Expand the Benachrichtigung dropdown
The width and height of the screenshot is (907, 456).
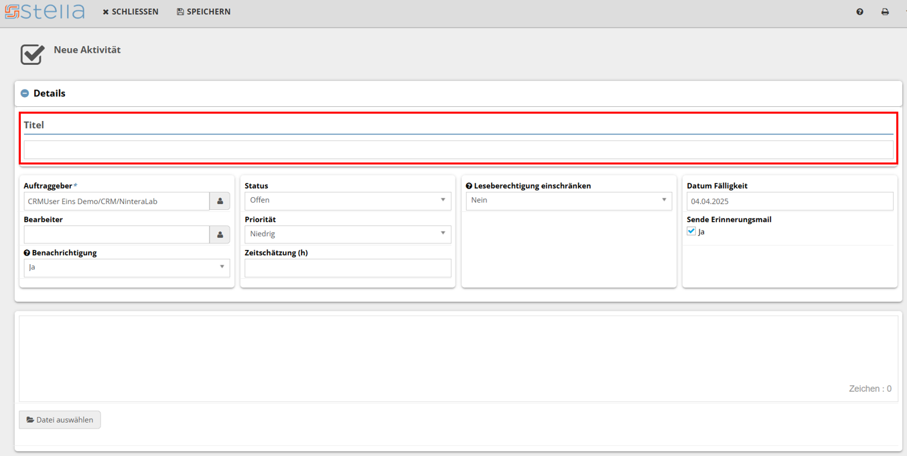(127, 267)
